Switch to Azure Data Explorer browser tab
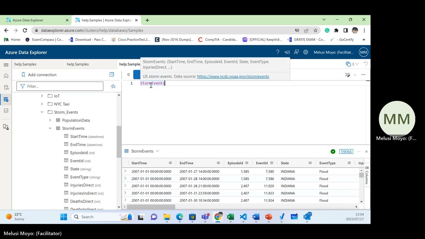 coord(37,20)
